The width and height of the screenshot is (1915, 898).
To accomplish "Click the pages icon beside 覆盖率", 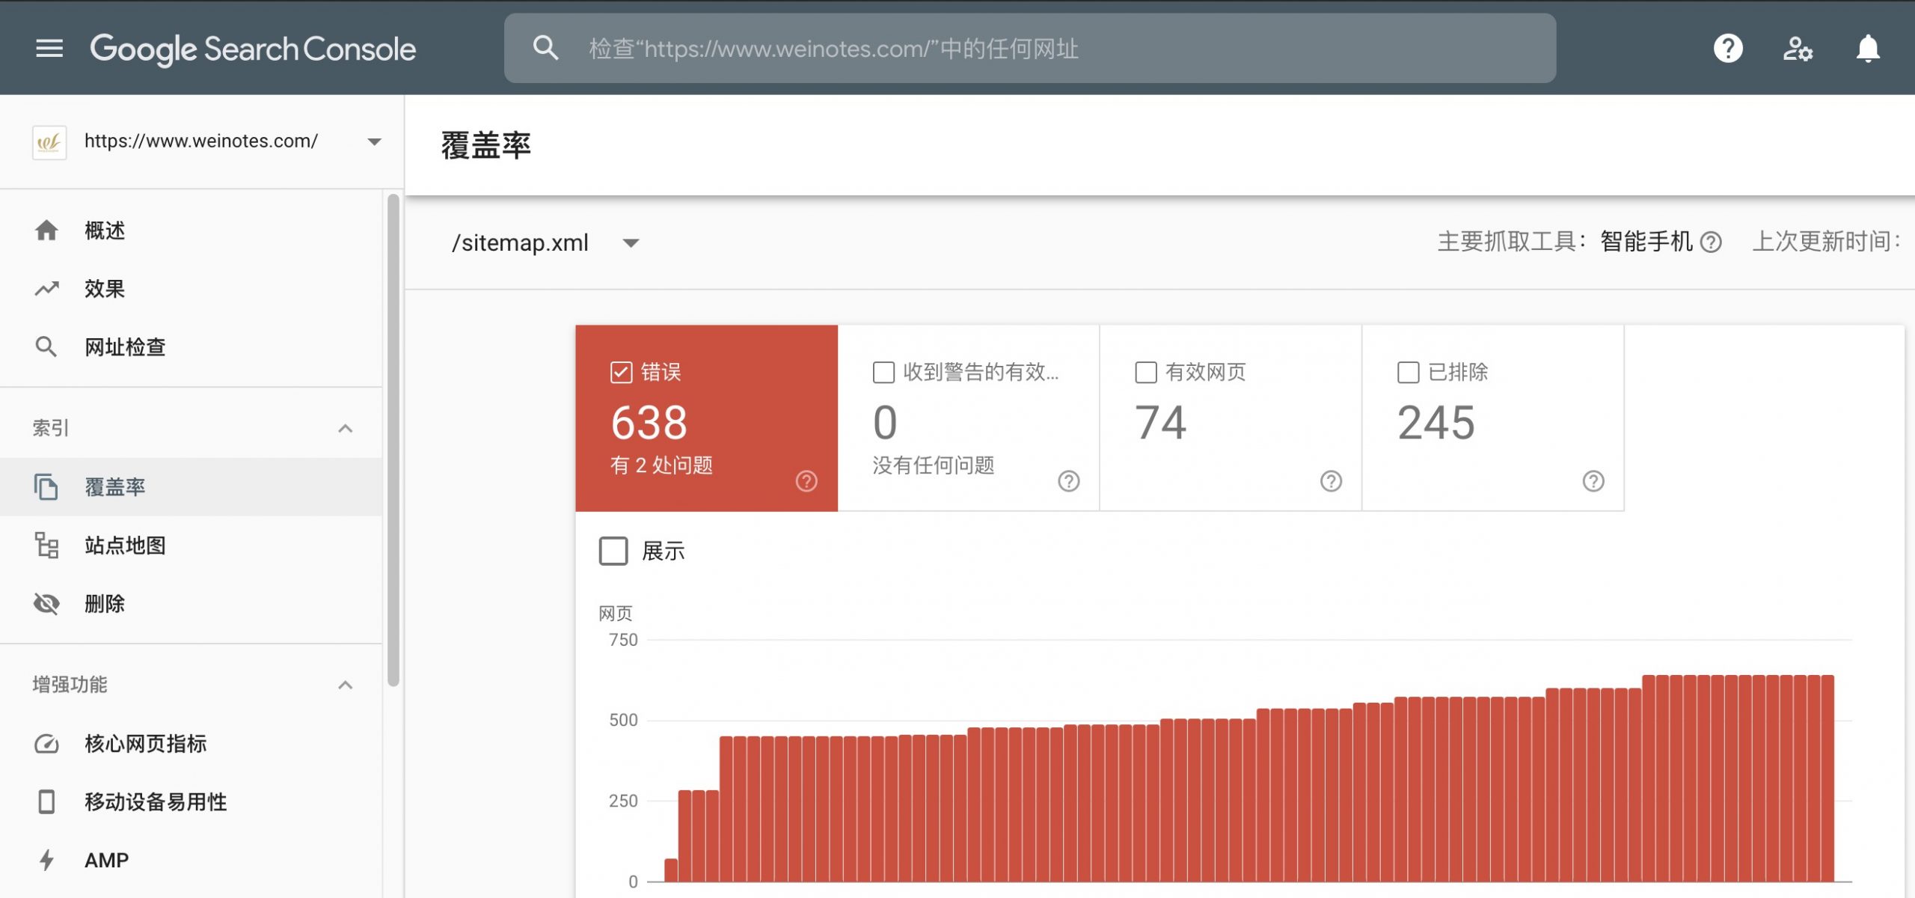I will pyautogui.click(x=46, y=487).
